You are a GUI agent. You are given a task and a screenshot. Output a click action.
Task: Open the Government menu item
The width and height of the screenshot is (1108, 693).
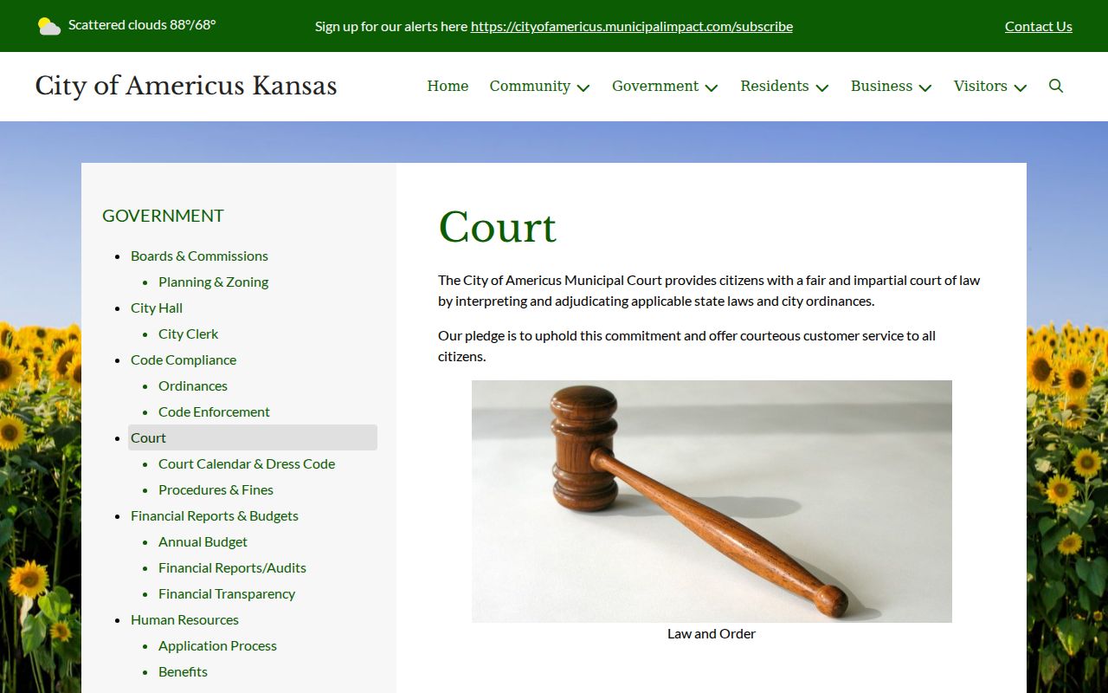click(x=655, y=86)
